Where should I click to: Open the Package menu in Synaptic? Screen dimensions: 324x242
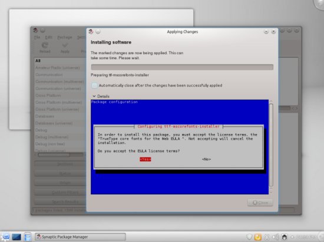coord(65,37)
